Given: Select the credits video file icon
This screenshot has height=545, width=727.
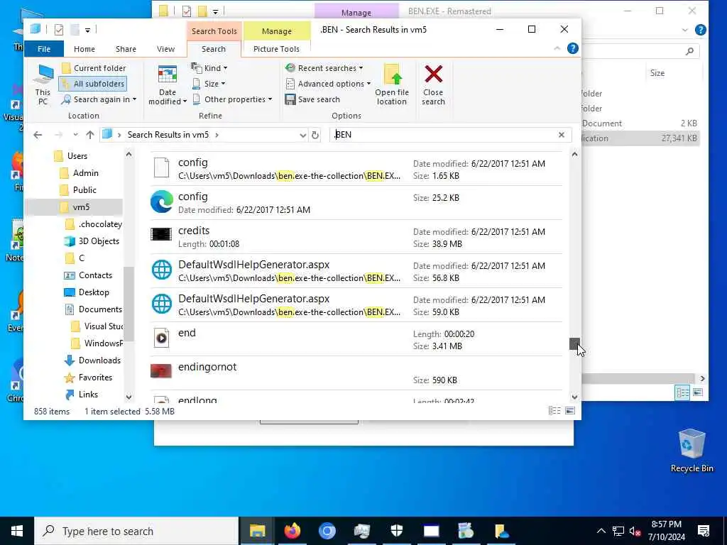Looking at the screenshot, I should pyautogui.click(x=161, y=234).
